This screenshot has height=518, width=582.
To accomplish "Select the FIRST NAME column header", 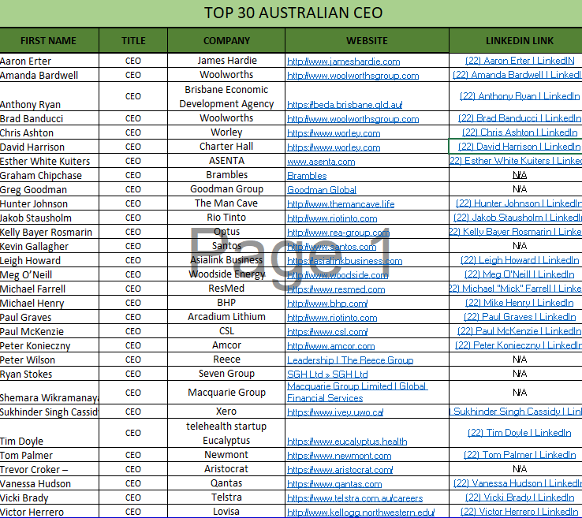I will (x=48, y=40).
